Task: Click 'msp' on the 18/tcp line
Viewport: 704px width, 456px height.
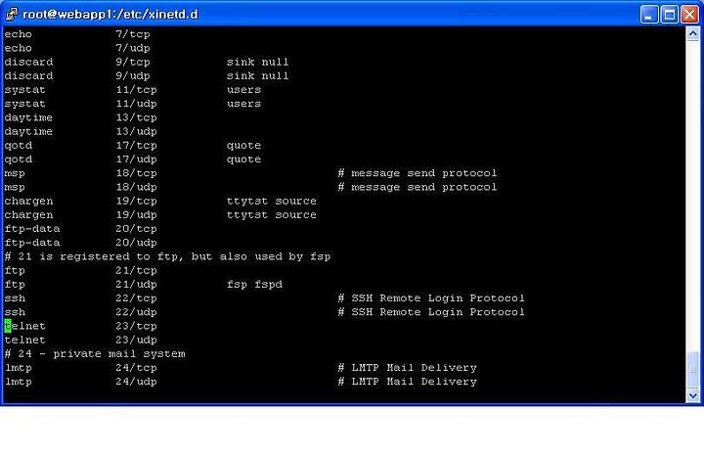Action: point(15,173)
